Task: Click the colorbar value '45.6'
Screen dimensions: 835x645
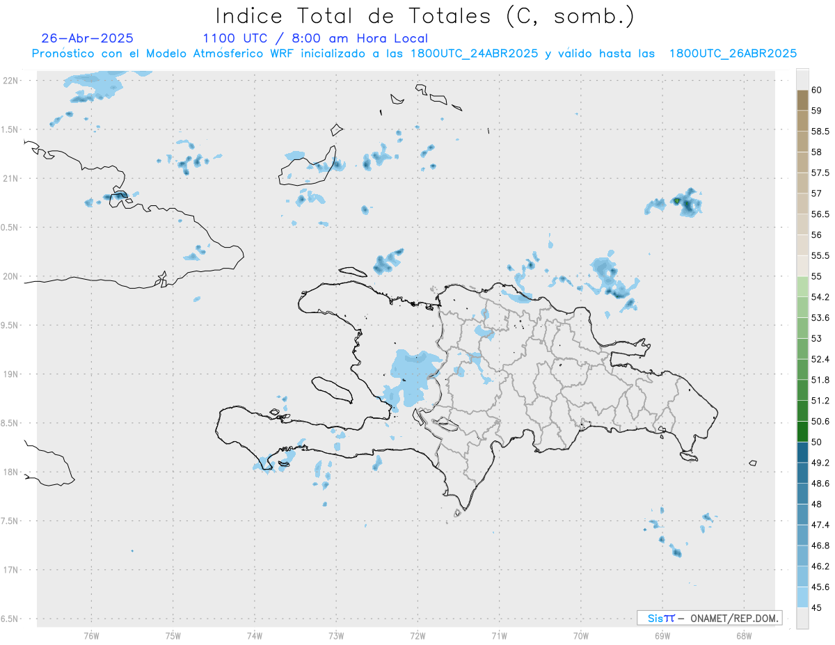Action: click(820, 587)
